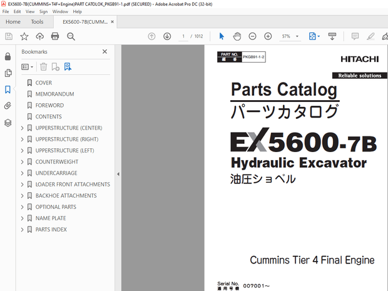388x291 pixels.
Task: Jump to CONTENTS bookmark
Action: point(49,116)
